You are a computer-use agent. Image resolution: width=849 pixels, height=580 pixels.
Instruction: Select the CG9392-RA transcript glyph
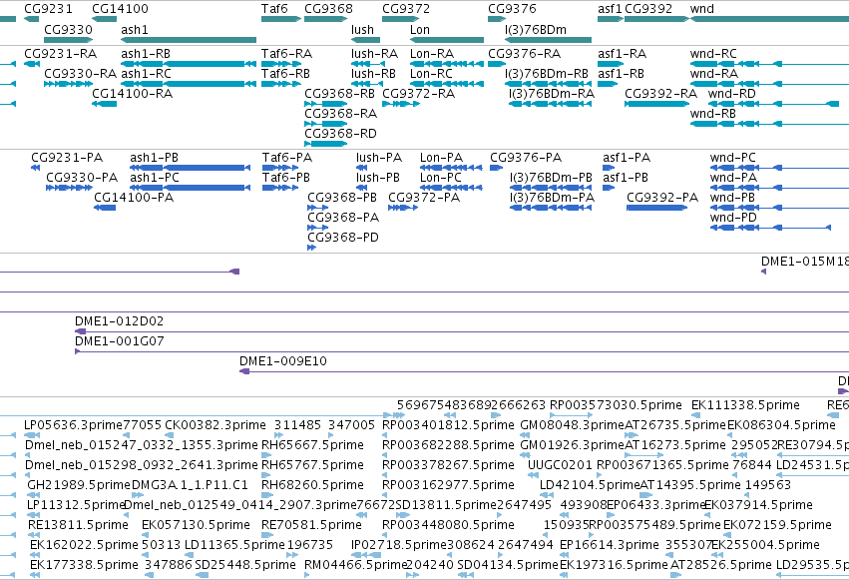656,104
